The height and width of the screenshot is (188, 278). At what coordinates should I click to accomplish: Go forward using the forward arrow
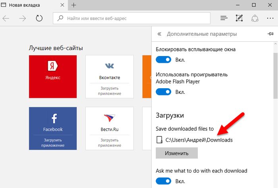coord(23,18)
